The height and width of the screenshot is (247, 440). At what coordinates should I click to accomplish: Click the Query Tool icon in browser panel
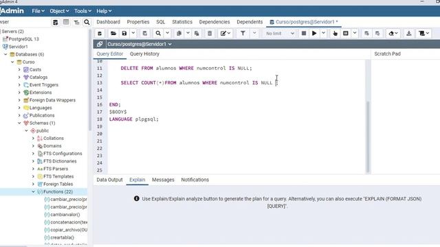coord(56,22)
